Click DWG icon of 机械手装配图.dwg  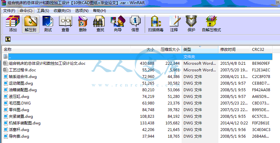click(x=6, y=123)
